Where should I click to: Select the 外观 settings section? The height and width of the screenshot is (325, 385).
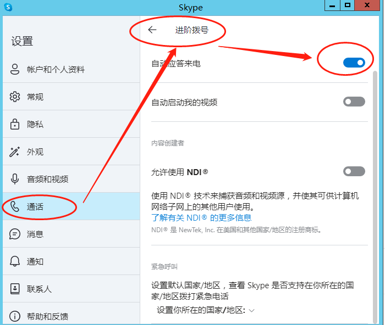(x=71, y=152)
